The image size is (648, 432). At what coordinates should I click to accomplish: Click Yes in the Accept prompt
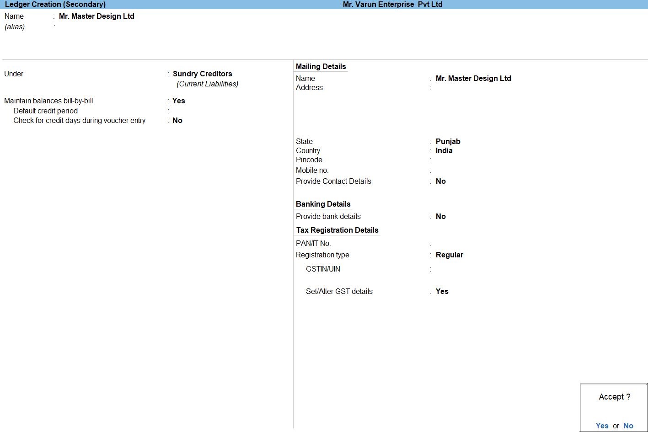coord(602,426)
